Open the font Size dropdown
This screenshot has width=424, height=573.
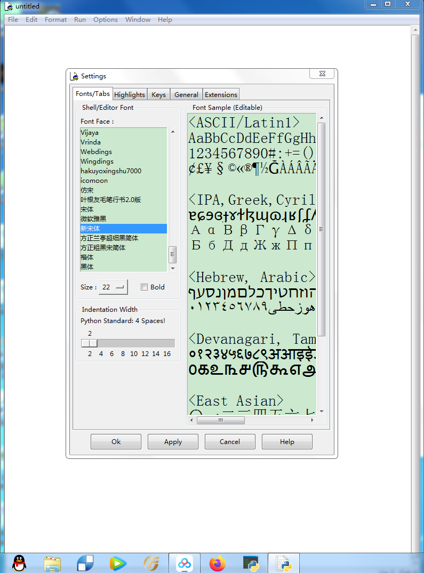pyautogui.click(x=114, y=287)
